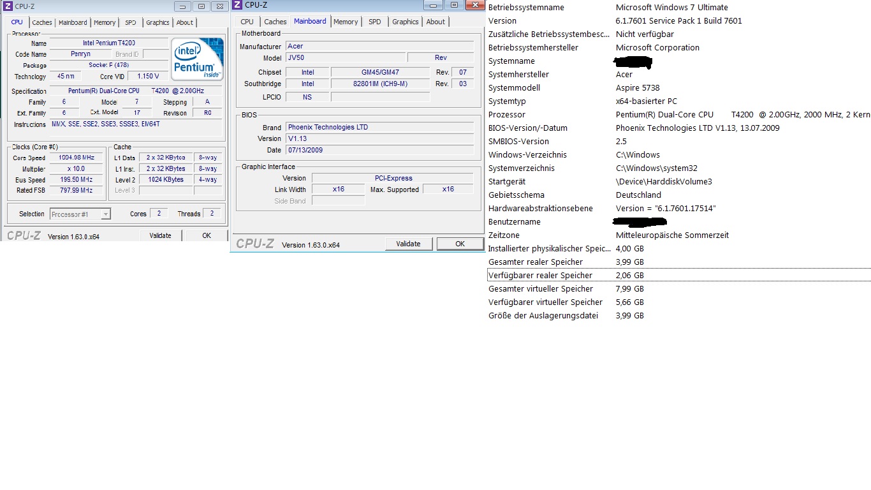Viewport: 871px width, 490px height.
Task: Click the Chipset model 'GM45/GM47'
Action: [381, 72]
